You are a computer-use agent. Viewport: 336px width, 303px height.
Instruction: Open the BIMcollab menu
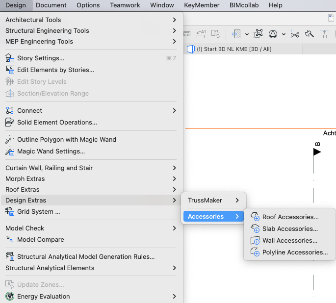click(x=244, y=5)
